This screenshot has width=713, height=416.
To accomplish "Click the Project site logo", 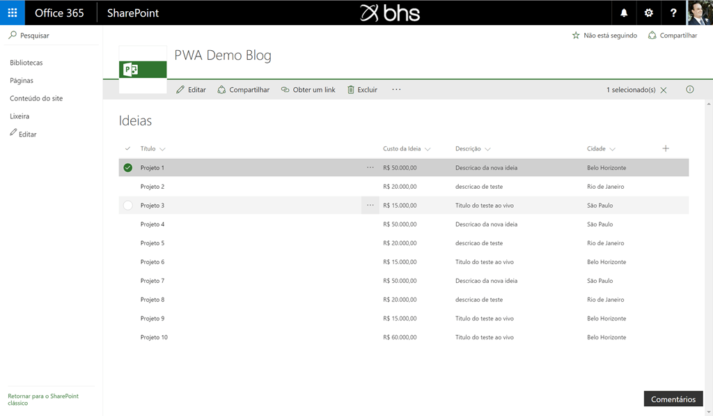I will click(143, 69).
